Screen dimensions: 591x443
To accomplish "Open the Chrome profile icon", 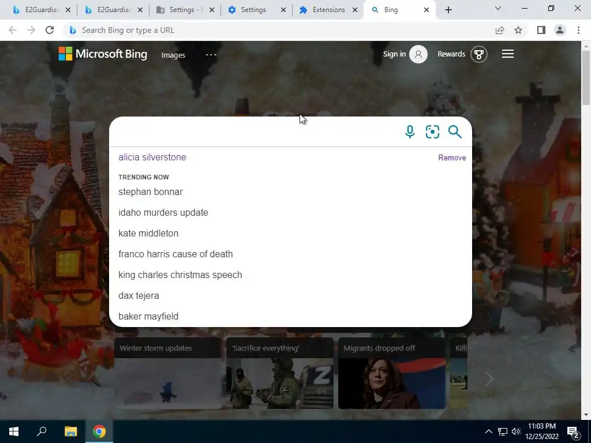I will 560,30.
